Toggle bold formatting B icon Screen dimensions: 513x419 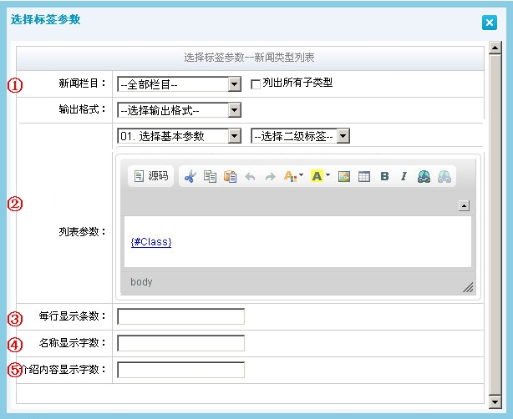tap(384, 176)
